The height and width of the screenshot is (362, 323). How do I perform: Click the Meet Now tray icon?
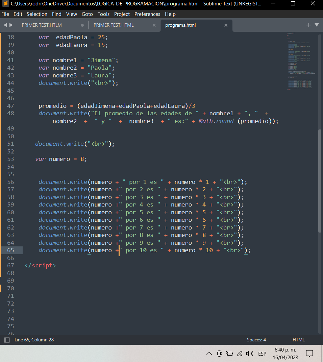click(219, 354)
